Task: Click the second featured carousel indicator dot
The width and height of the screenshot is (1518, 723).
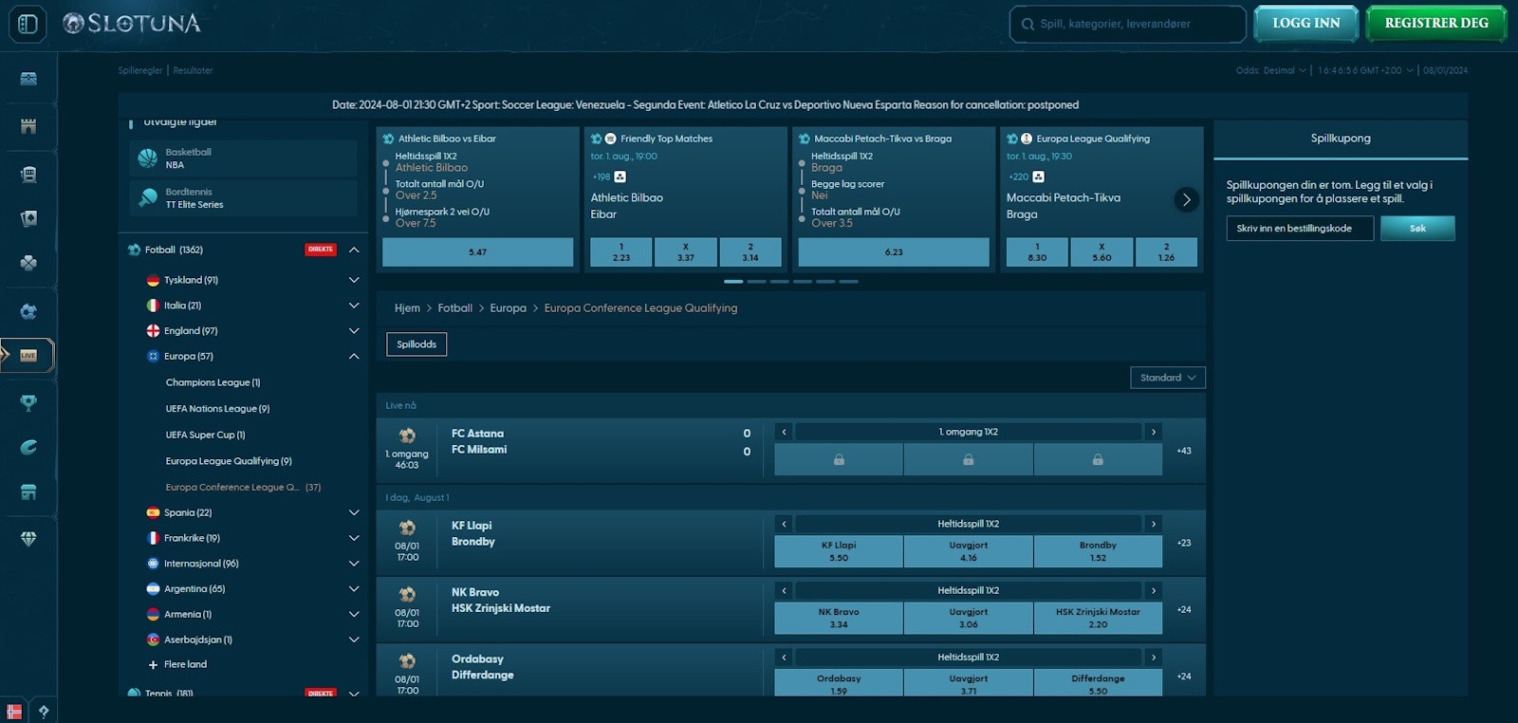Action: (756, 282)
